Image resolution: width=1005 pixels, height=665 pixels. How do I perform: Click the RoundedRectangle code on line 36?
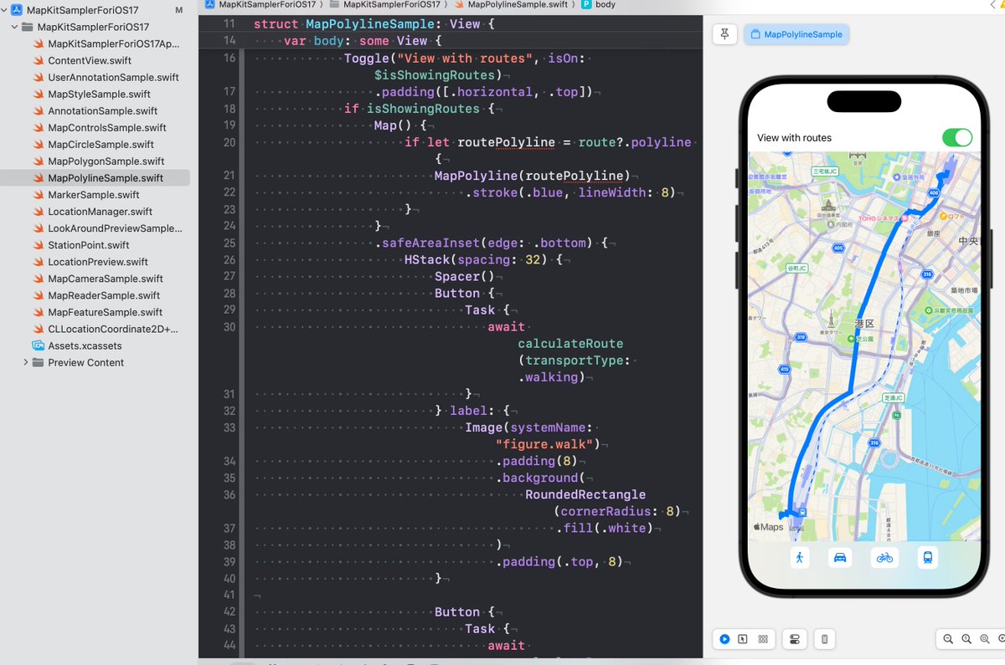(x=585, y=494)
